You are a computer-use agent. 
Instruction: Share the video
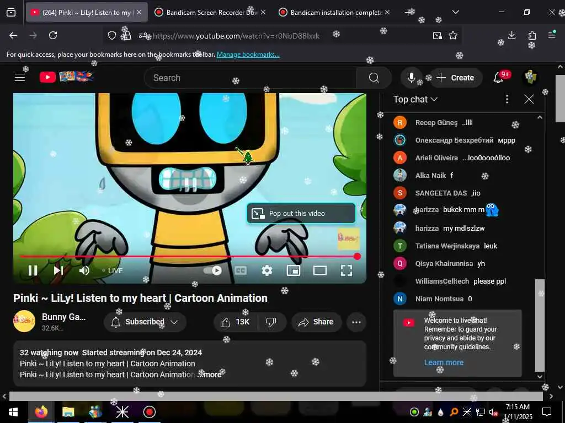click(316, 322)
